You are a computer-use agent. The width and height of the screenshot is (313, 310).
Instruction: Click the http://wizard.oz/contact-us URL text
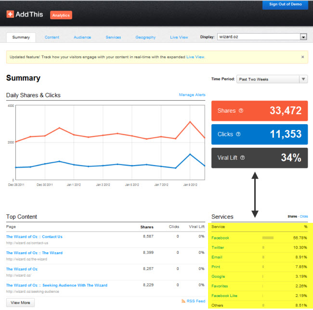tap(27, 243)
